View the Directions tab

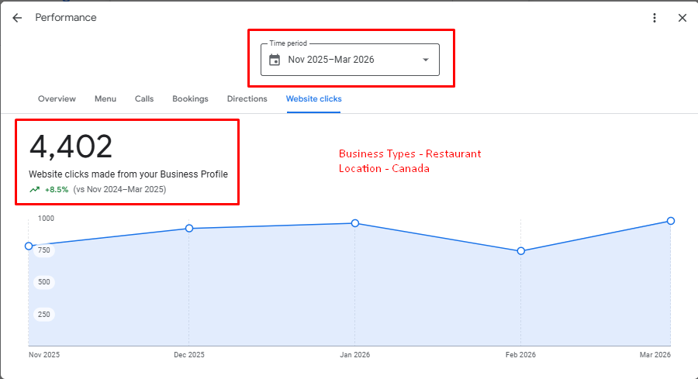click(x=247, y=99)
